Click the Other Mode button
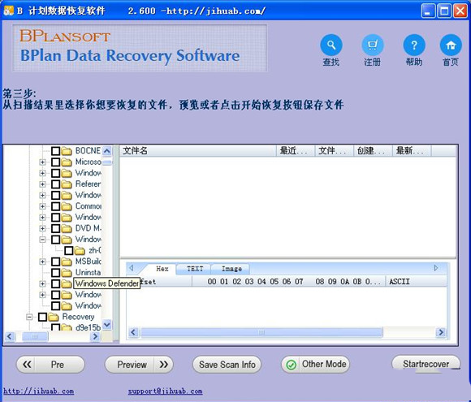This screenshot has width=471, height=402. (315, 365)
